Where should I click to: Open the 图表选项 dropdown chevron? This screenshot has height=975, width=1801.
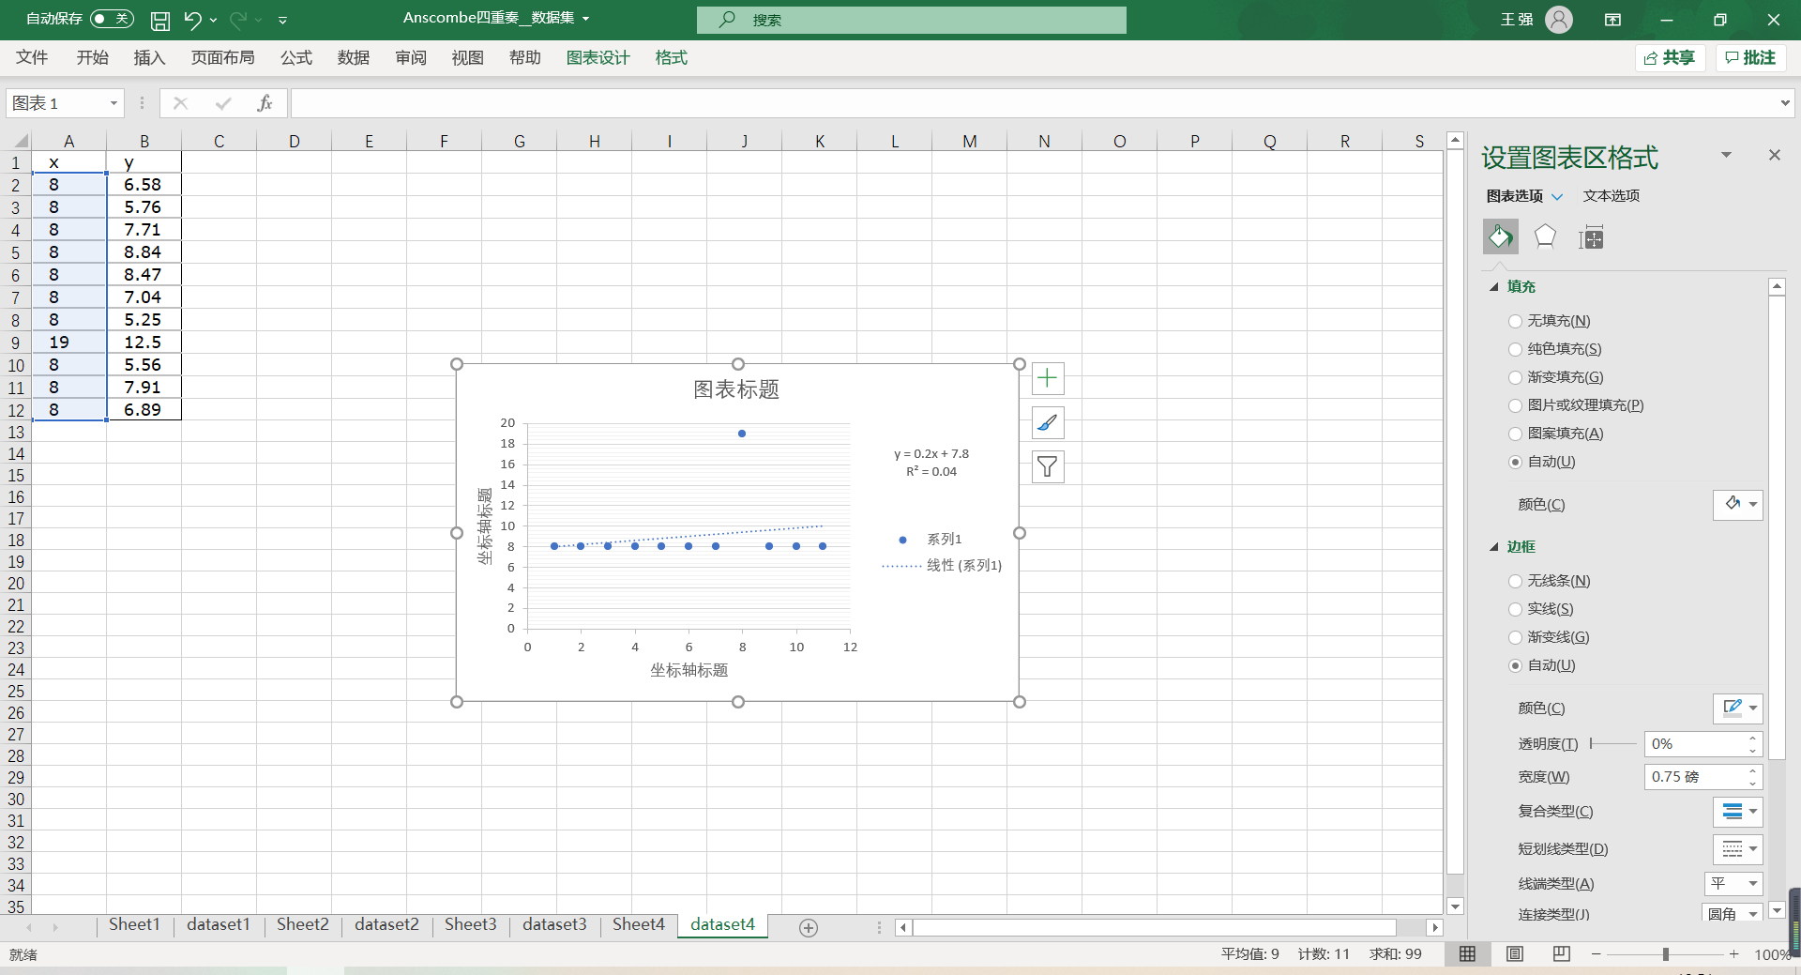pos(1557,196)
